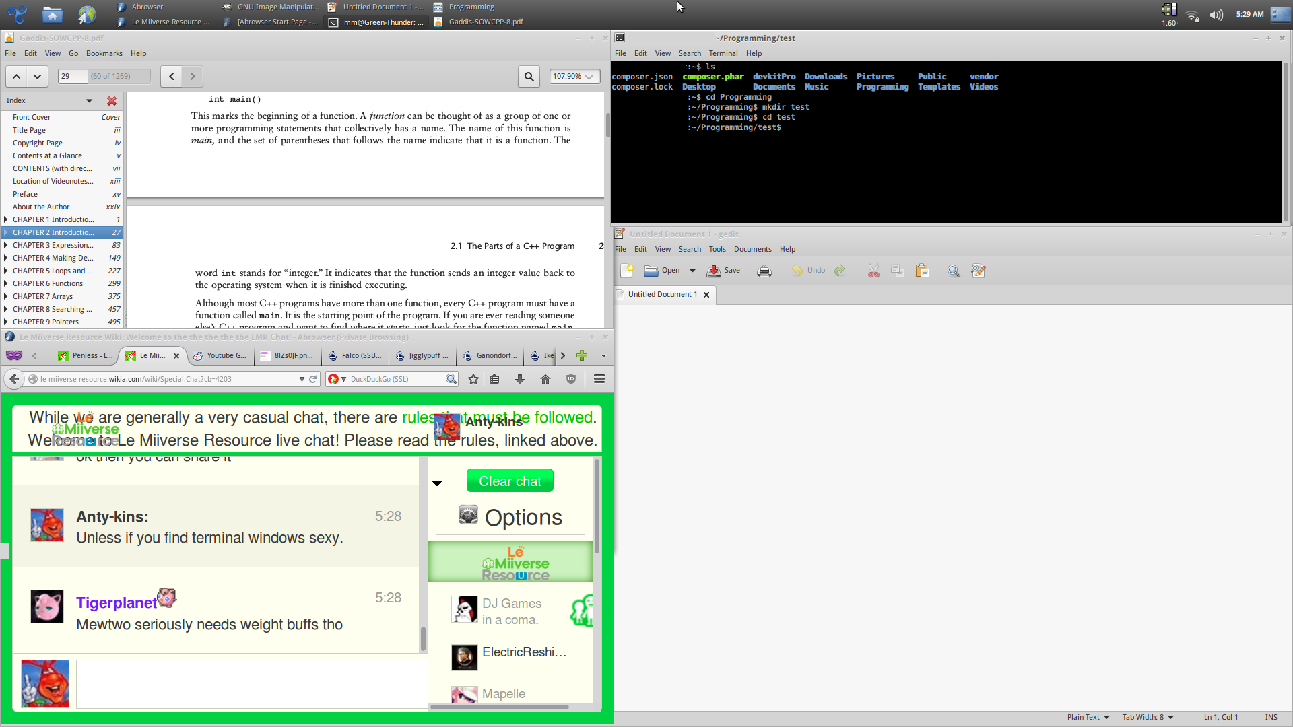Open the Plain Text language dropdown
Viewport: 1293px width, 727px height.
coord(1088,717)
